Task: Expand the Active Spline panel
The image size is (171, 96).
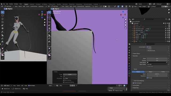Action: 136,85
